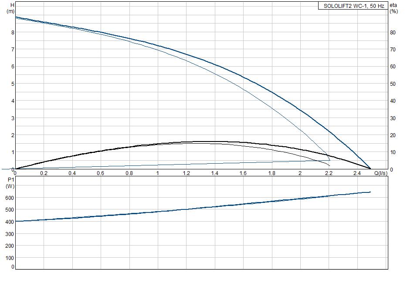This screenshot has height=283, width=414.
Task: Click the eta (%) efficiency axis title
Action: pyautogui.click(x=393, y=8)
